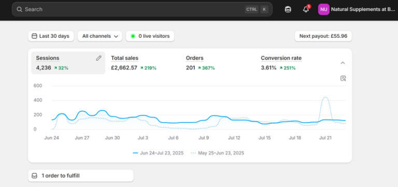The width and height of the screenshot is (398, 187).
Task: Toggle the Jun 24–Jul 23, 2025 legend series
Action: coord(158,153)
